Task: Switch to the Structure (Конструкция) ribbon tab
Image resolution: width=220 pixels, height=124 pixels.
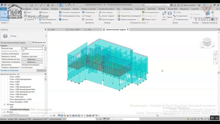Action: click(x=26, y=9)
